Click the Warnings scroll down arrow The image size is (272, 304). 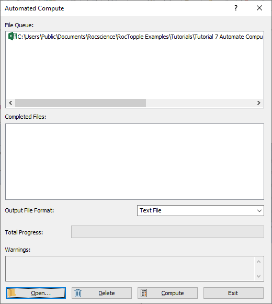258,276
